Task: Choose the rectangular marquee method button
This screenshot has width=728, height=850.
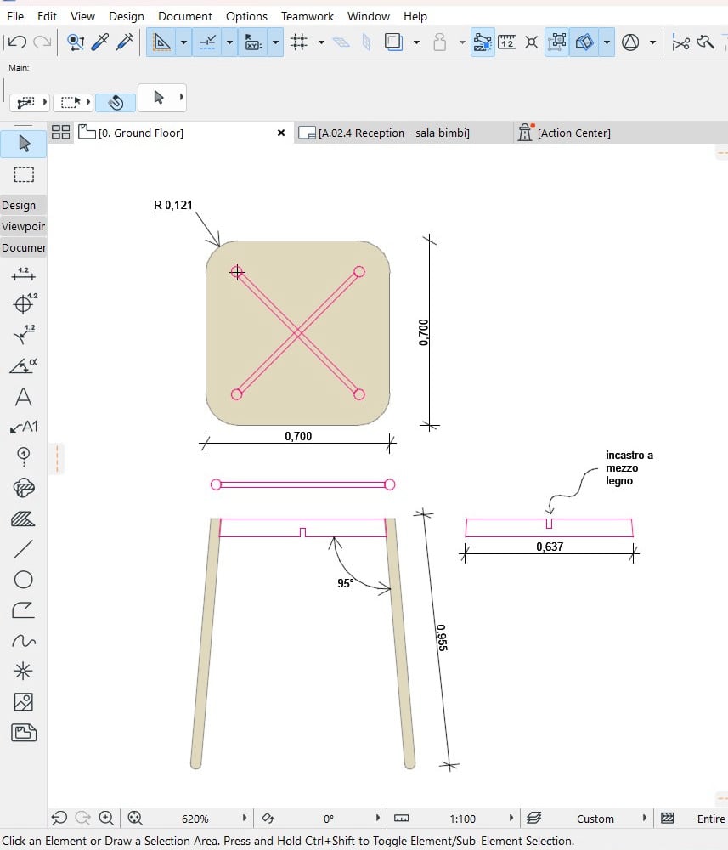Action: pos(74,102)
